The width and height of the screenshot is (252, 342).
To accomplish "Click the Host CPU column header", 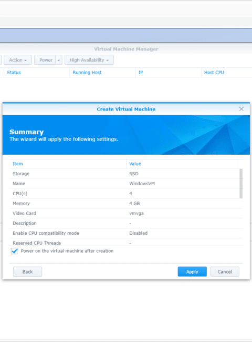I will [227, 73].
